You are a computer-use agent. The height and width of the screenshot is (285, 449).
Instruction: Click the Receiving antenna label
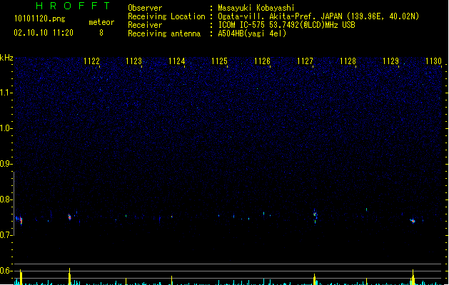(x=164, y=33)
